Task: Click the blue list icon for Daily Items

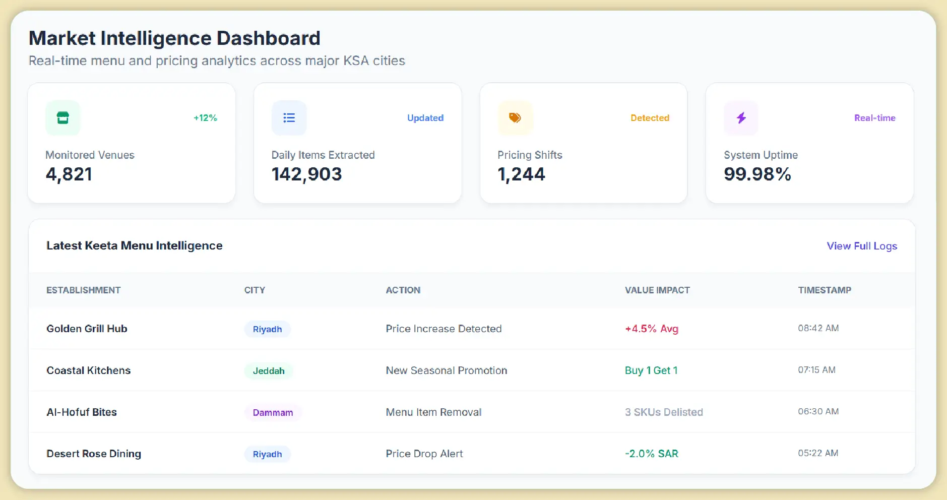Action: click(289, 118)
